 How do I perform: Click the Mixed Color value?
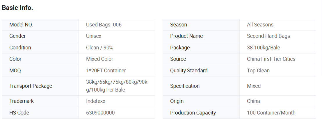(x=99, y=59)
